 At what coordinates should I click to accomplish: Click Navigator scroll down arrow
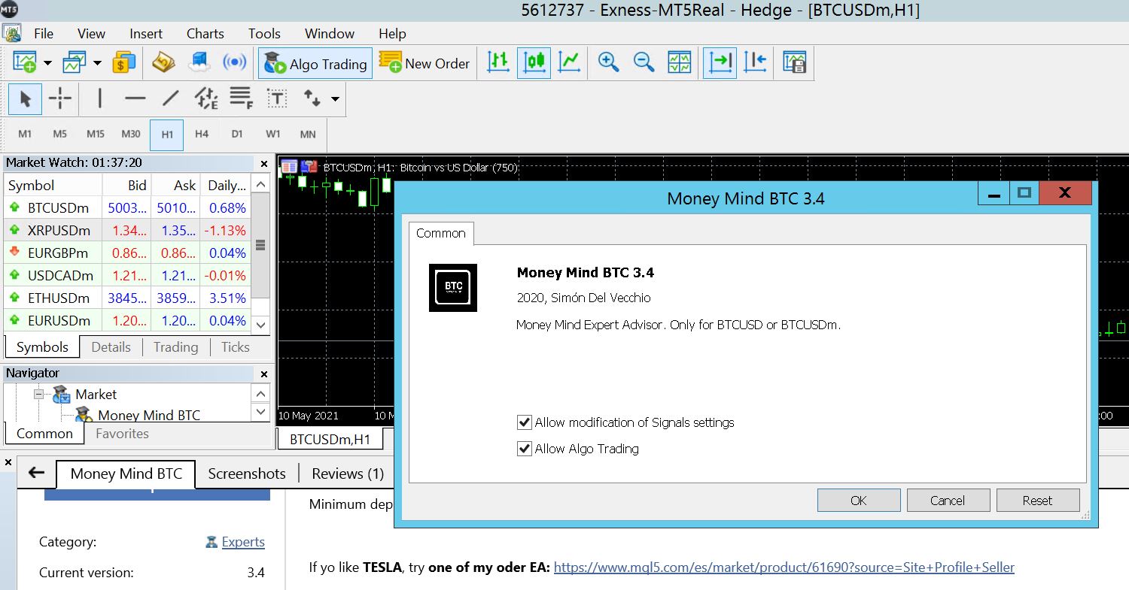point(260,412)
